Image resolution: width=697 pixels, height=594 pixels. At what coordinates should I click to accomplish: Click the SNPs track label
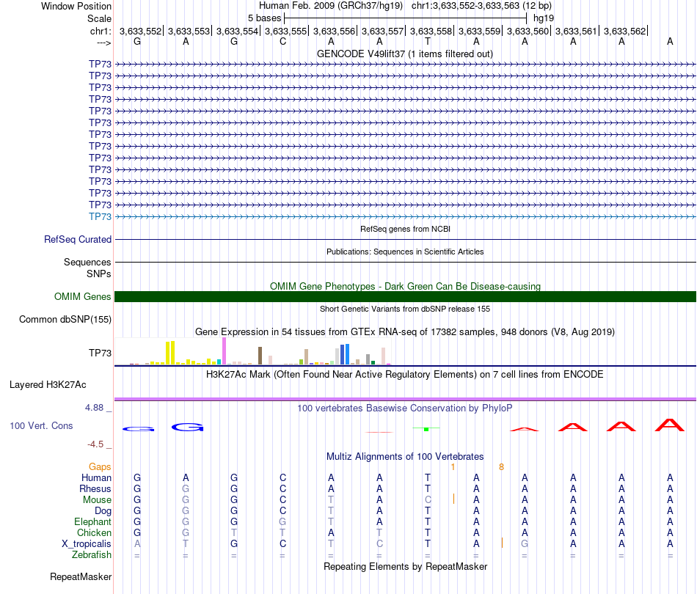[x=99, y=274]
